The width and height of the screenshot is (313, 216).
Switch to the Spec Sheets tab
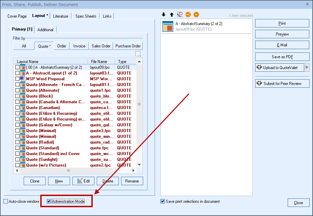86,16
